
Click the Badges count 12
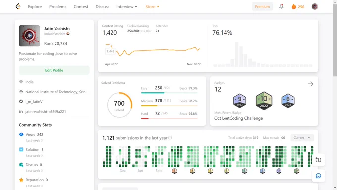click(x=218, y=89)
